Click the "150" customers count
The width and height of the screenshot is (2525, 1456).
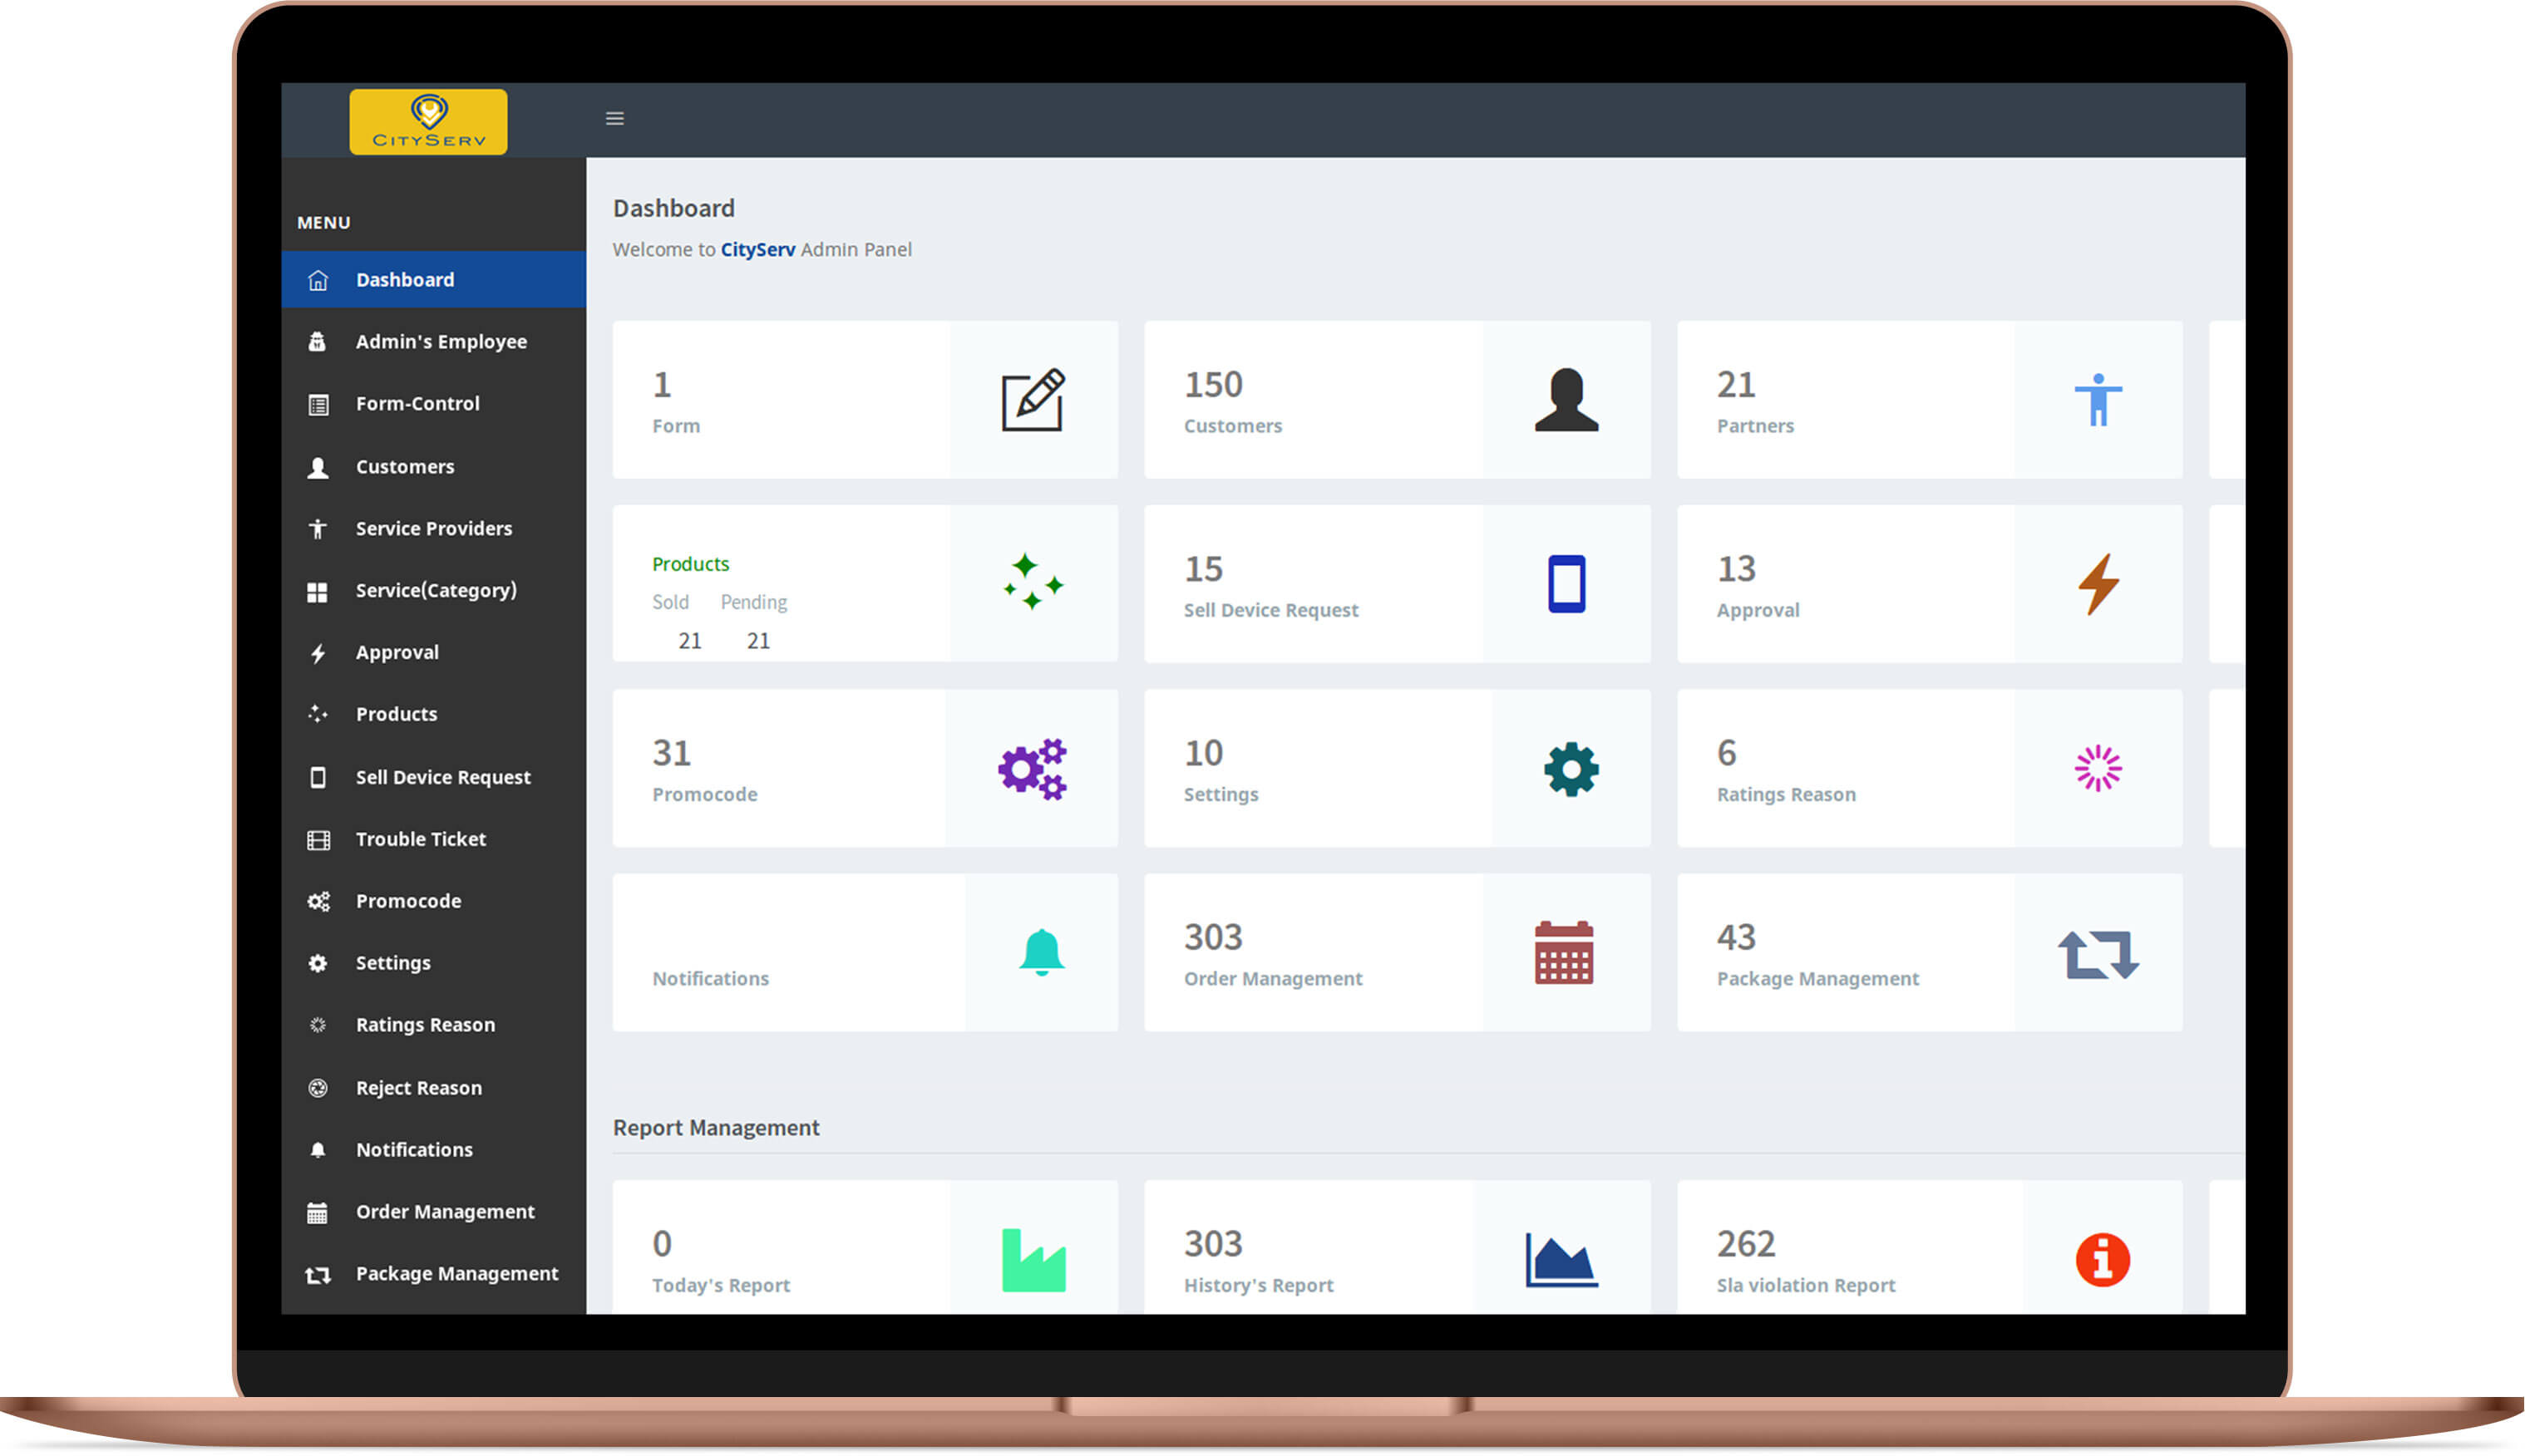(1212, 385)
